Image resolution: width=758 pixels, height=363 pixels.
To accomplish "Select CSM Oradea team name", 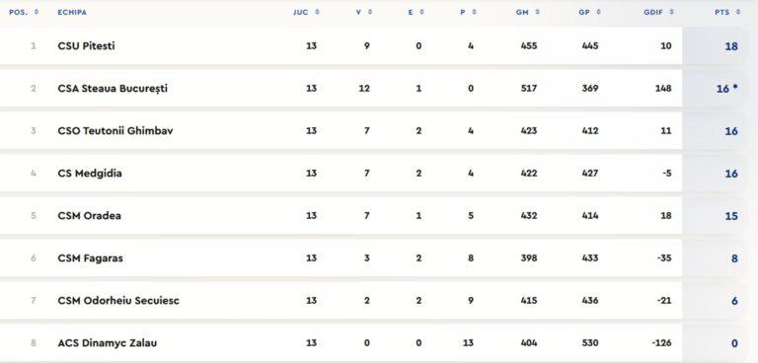I will coord(90,216).
